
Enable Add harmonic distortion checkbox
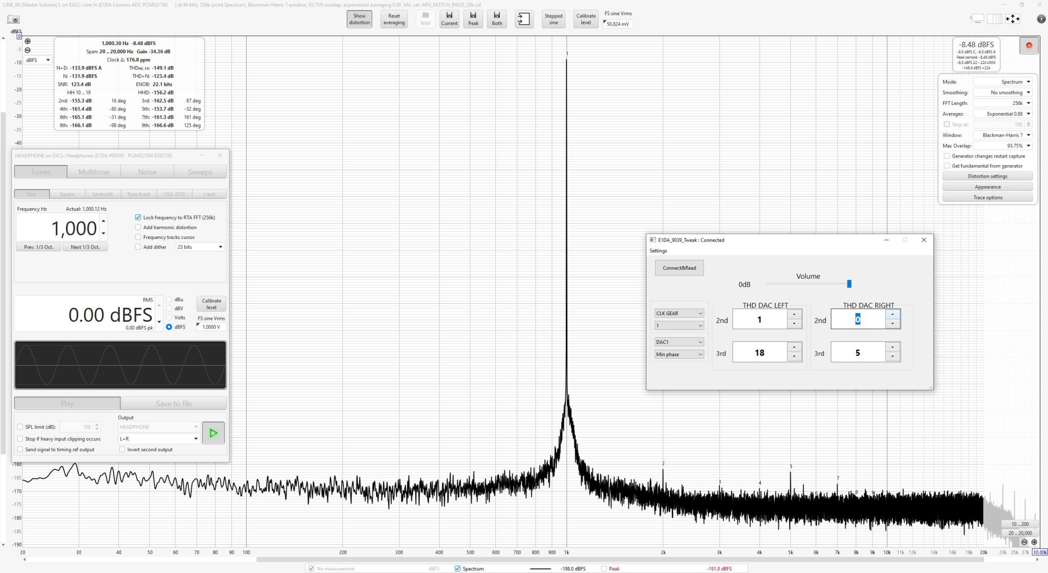[138, 227]
